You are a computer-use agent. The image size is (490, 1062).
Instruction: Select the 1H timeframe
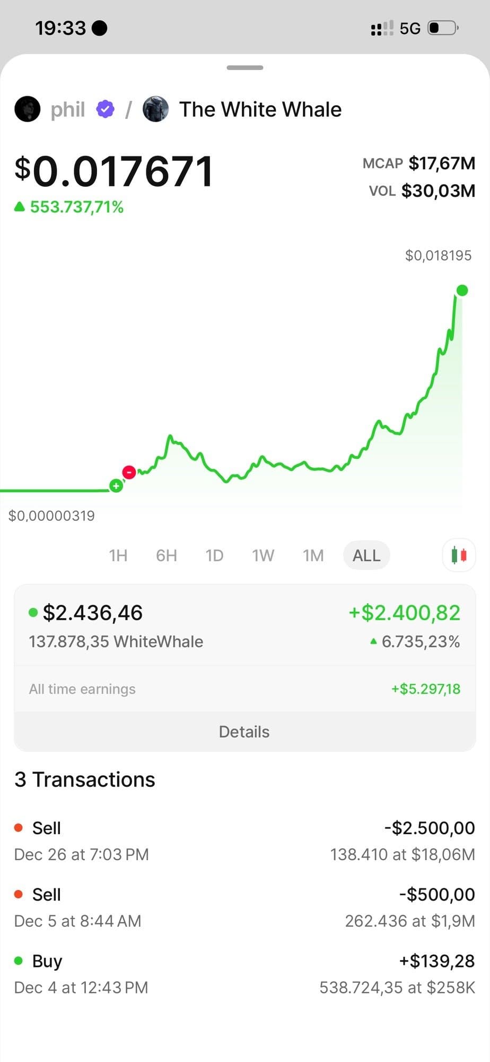[x=118, y=555]
